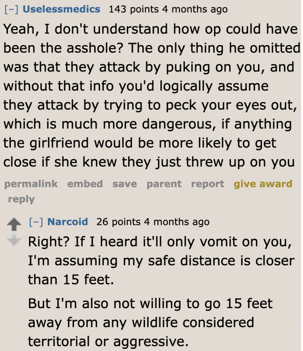Image resolution: width=303 pixels, height=351 pixels.
Task: Click the embed option
Action: 85,184
